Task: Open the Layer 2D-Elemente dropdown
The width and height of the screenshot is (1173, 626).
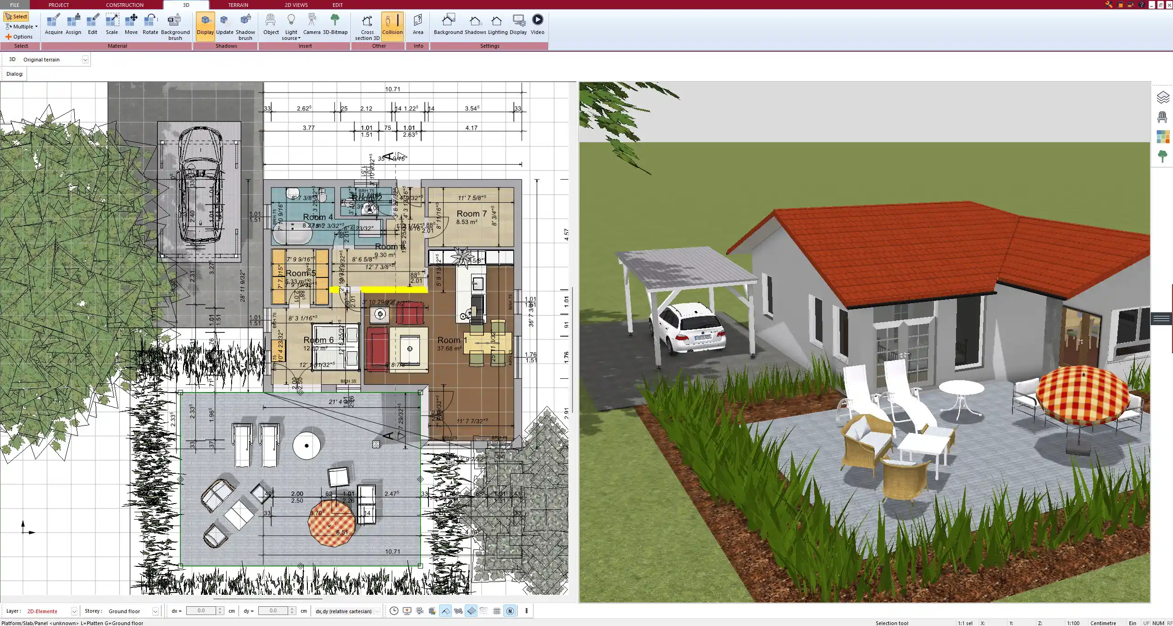Action: pyautogui.click(x=74, y=611)
